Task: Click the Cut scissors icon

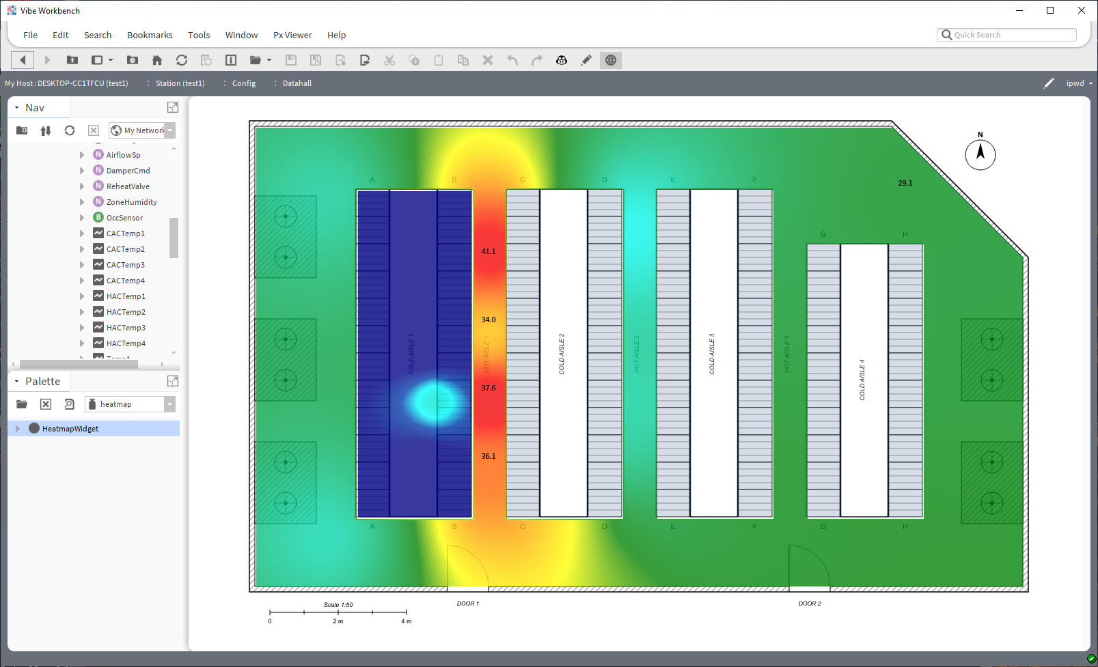Action: 389,60
